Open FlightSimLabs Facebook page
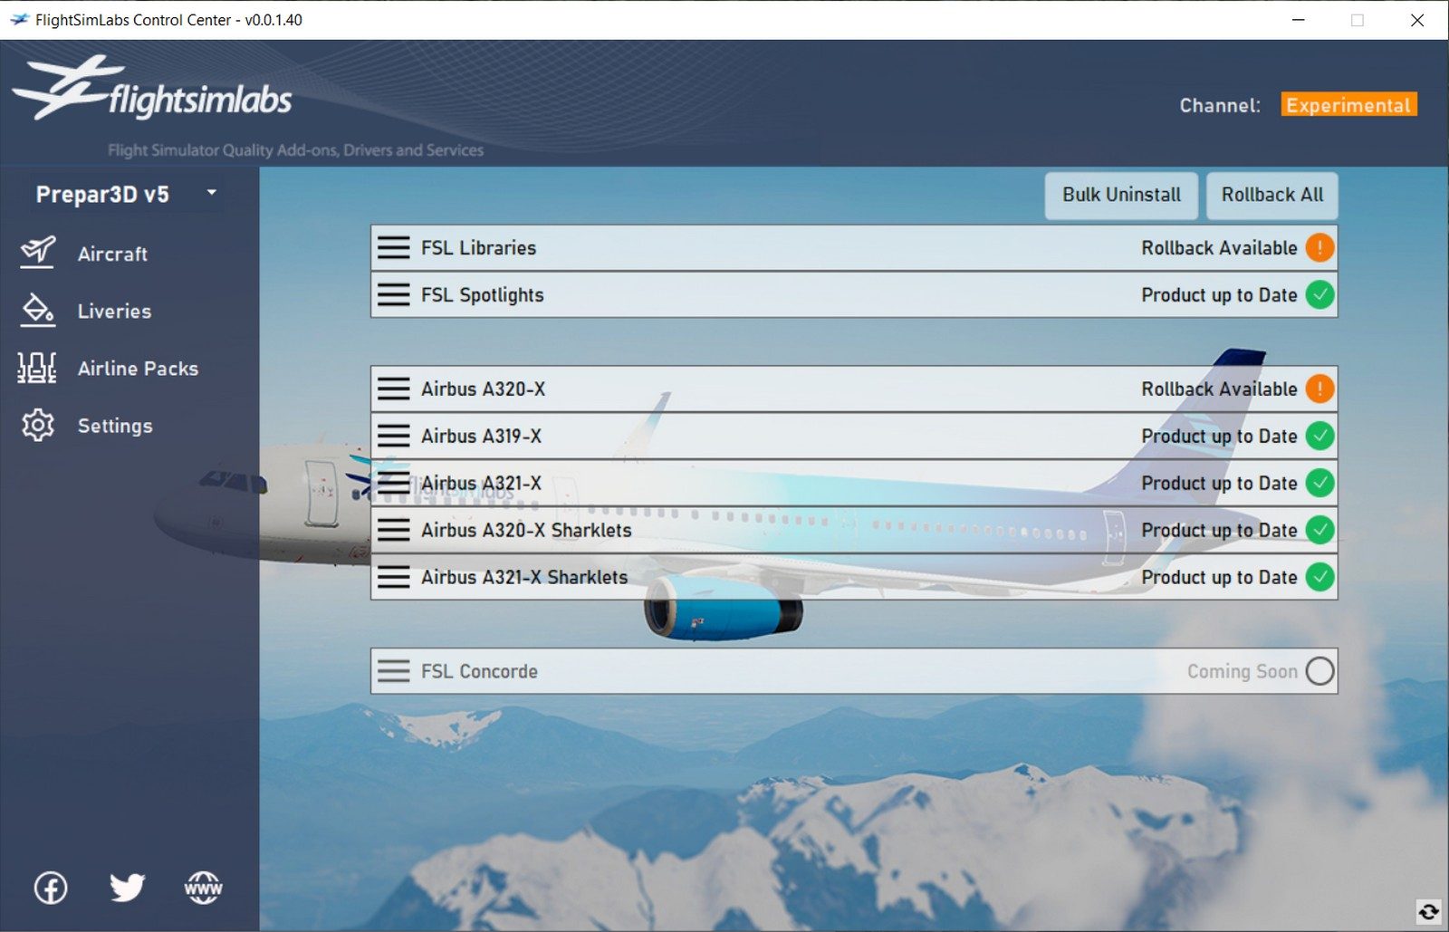 [51, 889]
